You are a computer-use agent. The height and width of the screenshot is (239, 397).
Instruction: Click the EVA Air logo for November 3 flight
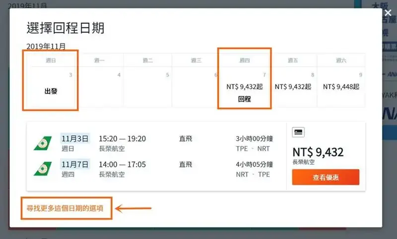[x=43, y=143]
